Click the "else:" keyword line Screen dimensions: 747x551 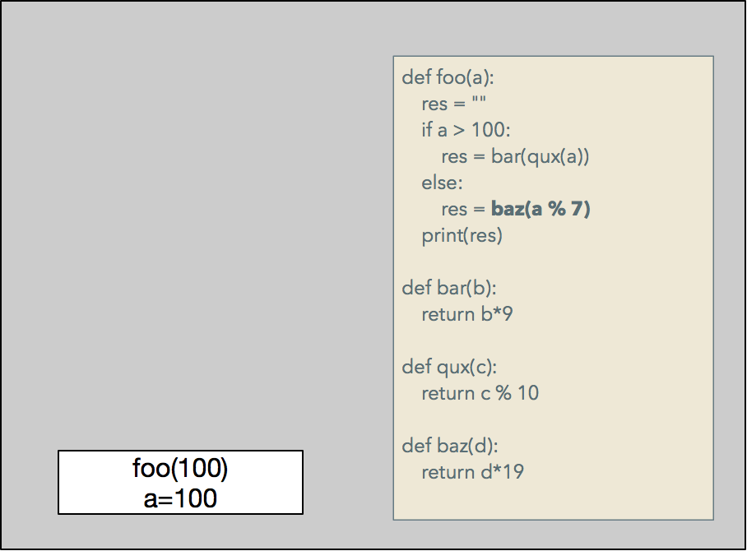click(x=442, y=183)
